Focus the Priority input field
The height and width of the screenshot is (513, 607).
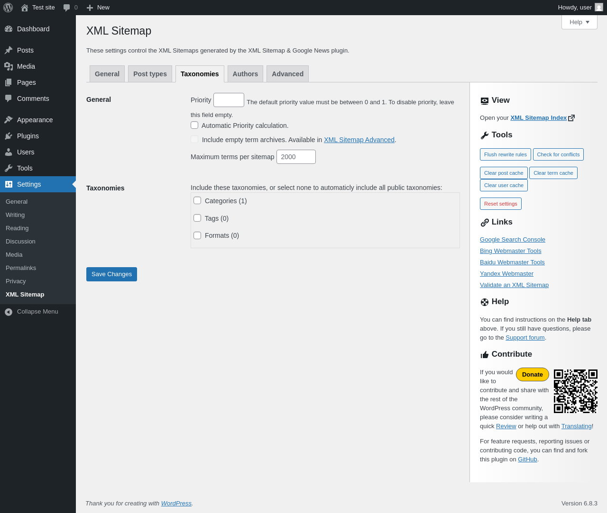(x=229, y=100)
